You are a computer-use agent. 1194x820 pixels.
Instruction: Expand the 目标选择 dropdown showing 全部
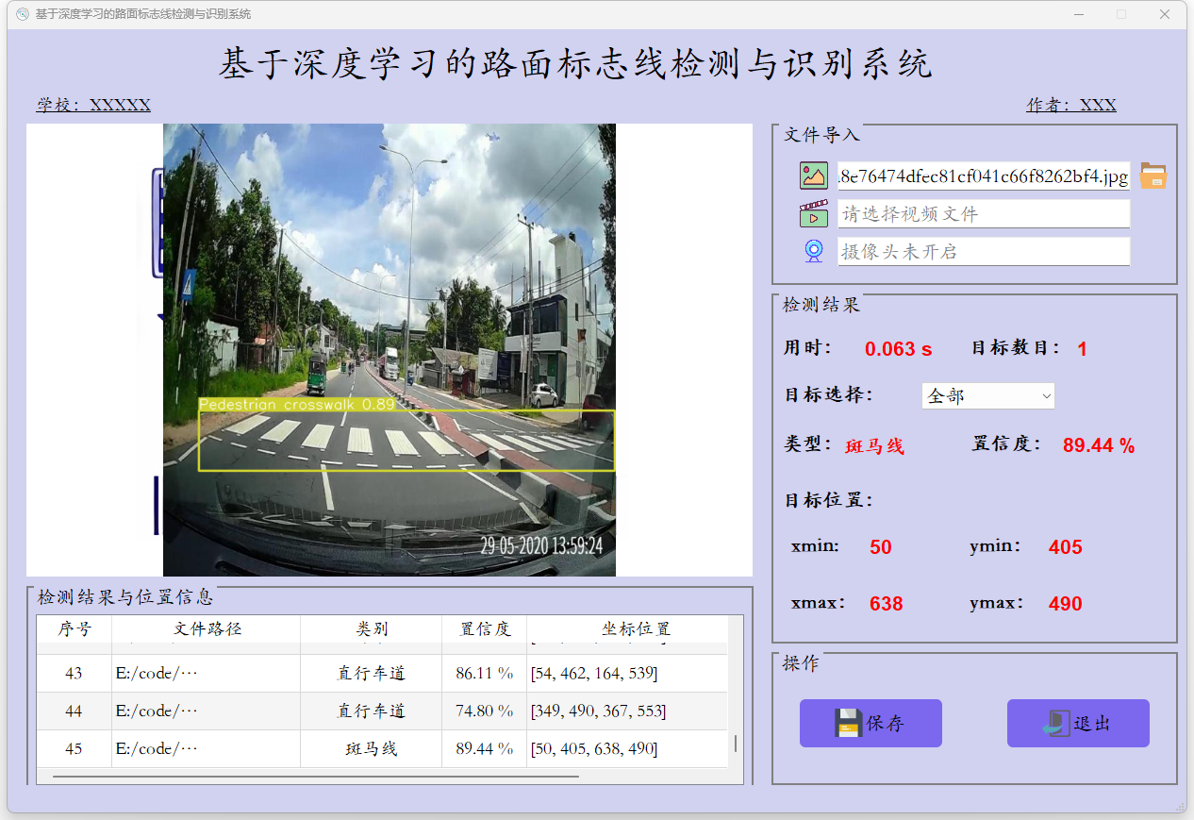[x=987, y=396]
